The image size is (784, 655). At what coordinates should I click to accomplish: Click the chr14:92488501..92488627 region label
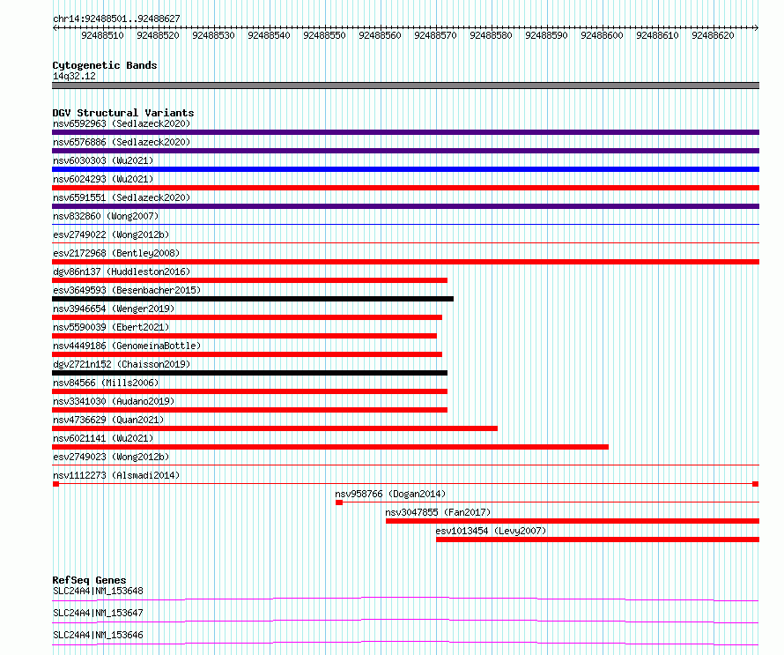pos(116,19)
